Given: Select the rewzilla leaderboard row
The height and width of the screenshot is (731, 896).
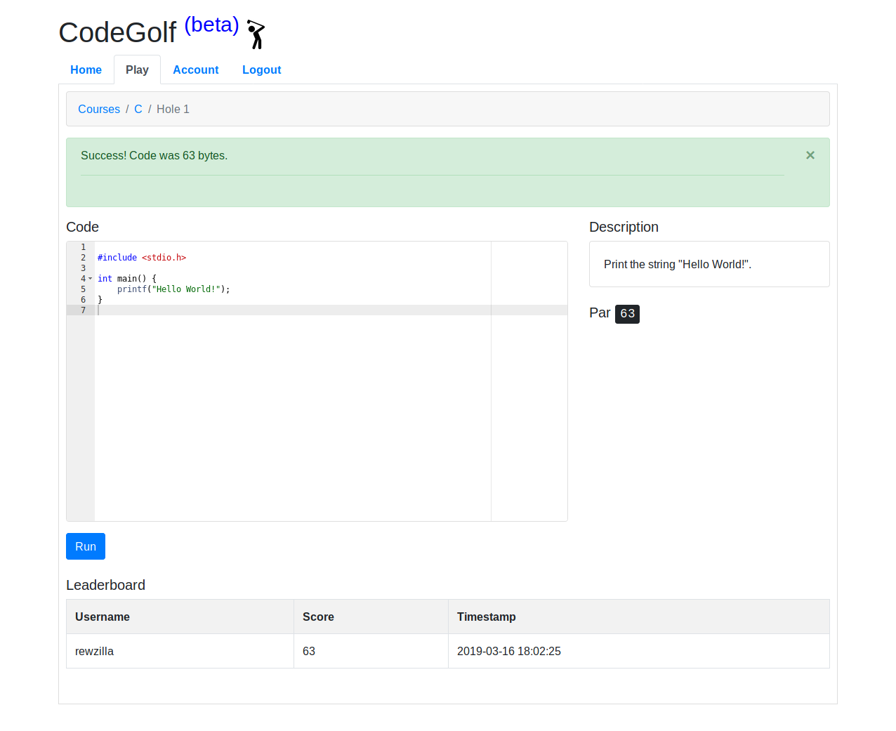Looking at the screenshot, I should pos(448,651).
